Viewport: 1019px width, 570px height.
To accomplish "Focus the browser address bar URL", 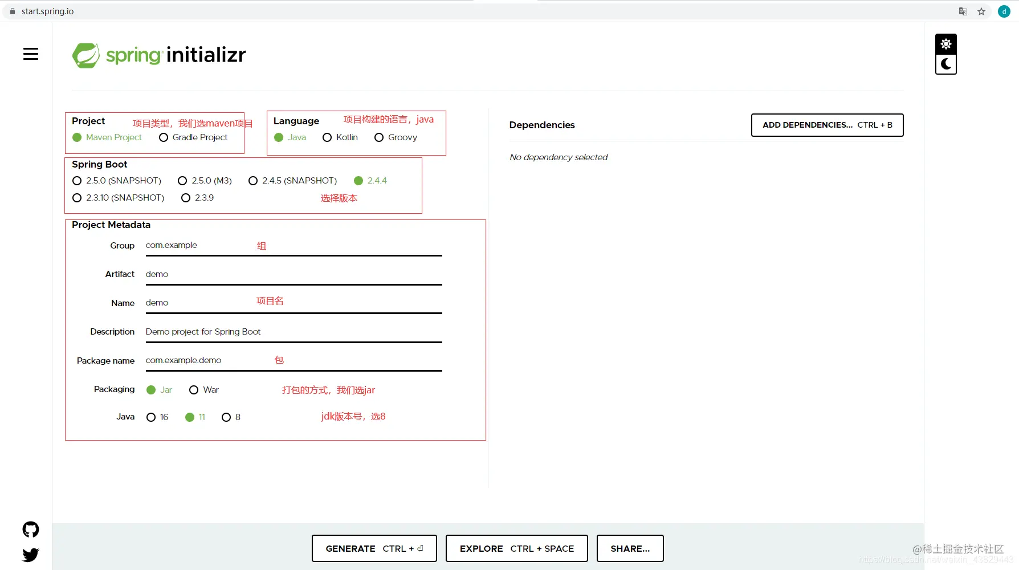I will click(x=48, y=11).
